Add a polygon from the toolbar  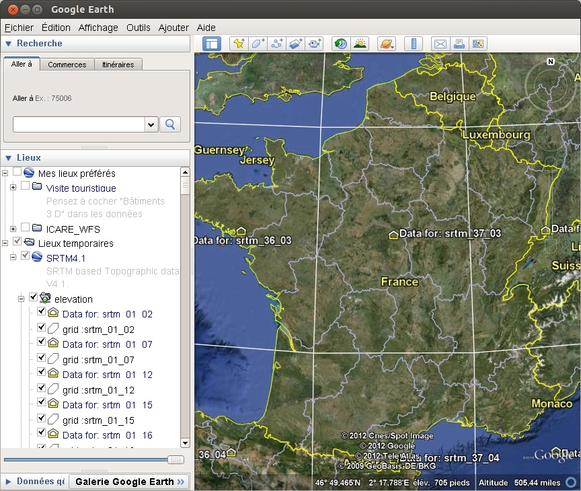pos(258,44)
